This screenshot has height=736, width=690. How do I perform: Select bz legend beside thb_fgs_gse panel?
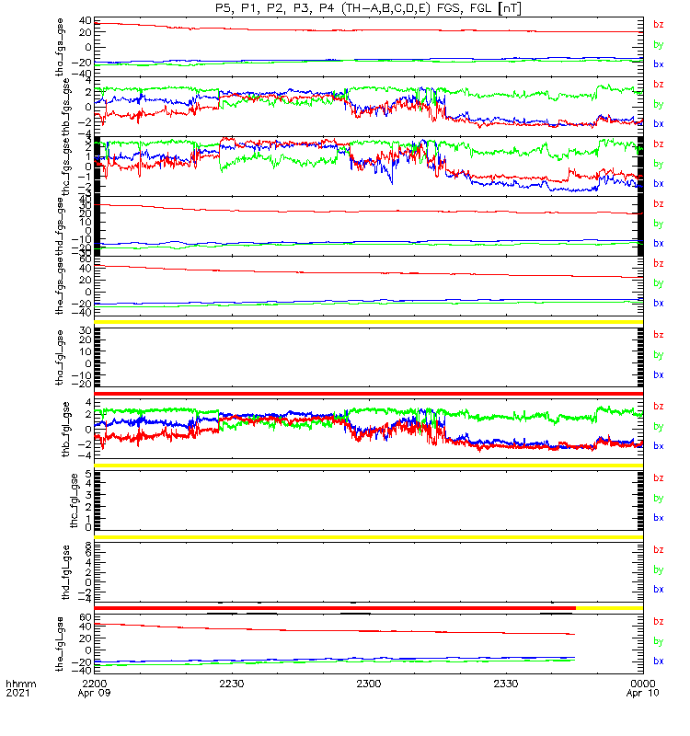659,85
